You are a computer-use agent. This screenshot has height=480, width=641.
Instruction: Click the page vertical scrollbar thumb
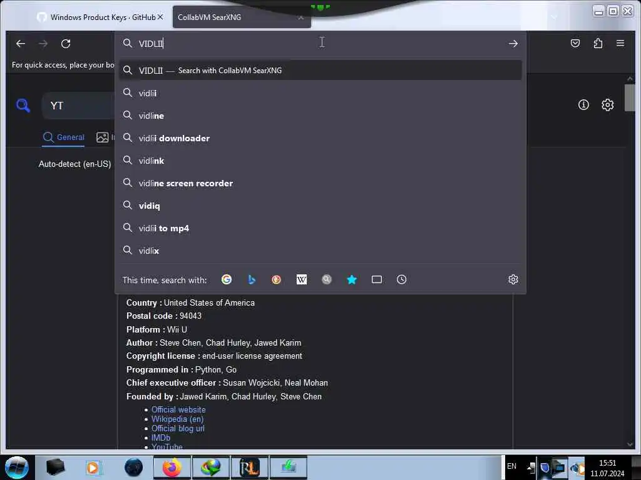tap(630, 97)
